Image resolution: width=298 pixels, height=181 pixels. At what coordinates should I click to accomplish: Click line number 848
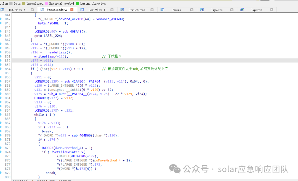pyautogui.click(x=8, y=44)
